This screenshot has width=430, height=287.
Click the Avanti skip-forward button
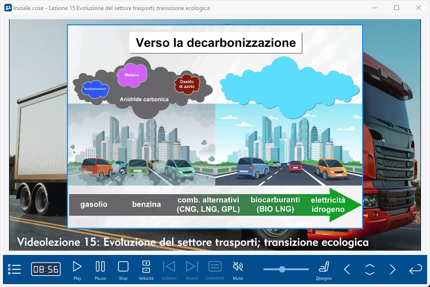point(192,269)
